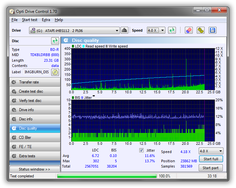
Task: Open the Start test menu
Action: [29, 20]
